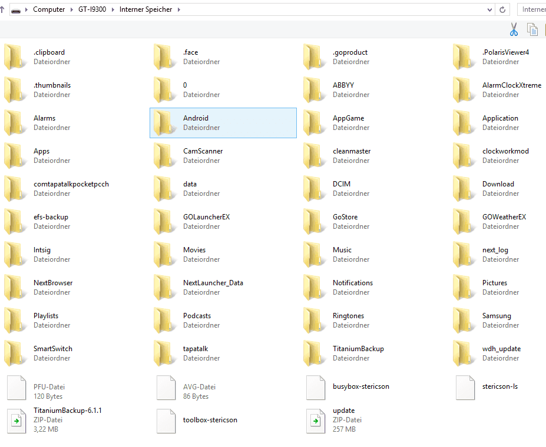Click the NextLauncher_Data folder name

(x=213, y=283)
